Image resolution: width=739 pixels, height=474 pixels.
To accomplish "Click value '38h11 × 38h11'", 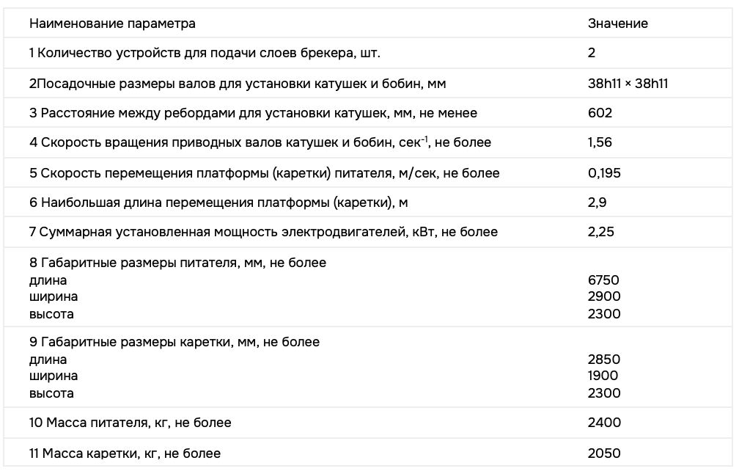I will [628, 83].
